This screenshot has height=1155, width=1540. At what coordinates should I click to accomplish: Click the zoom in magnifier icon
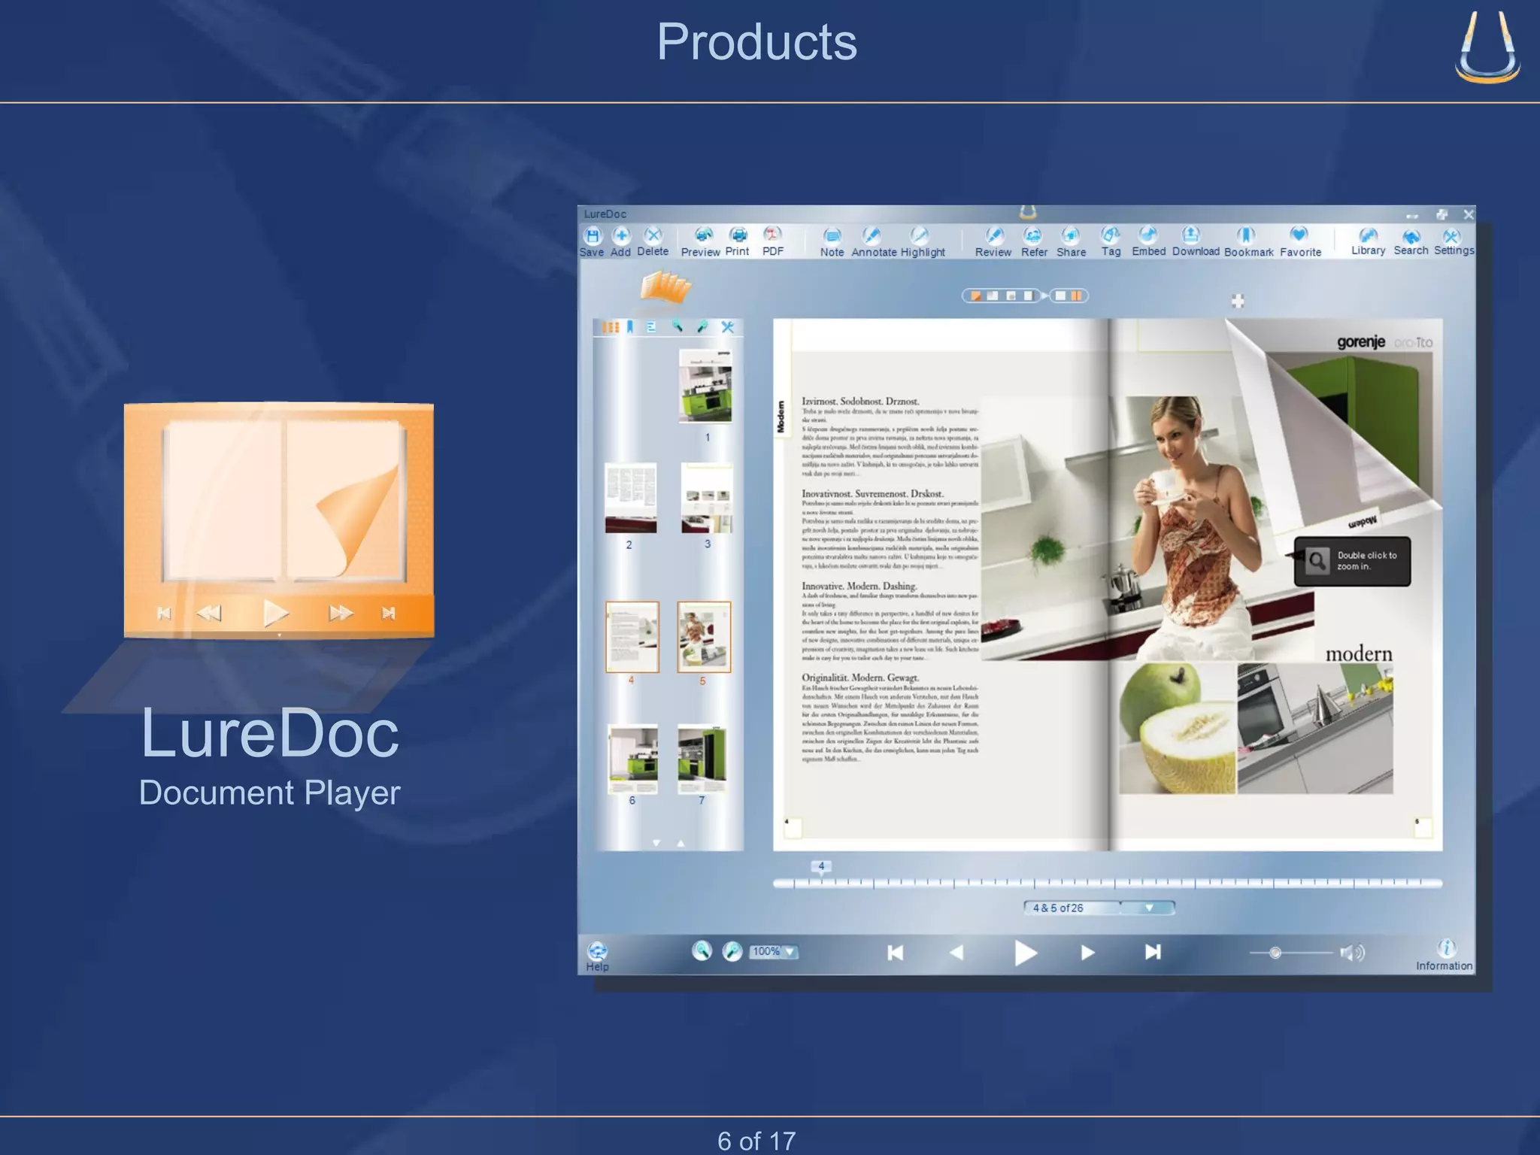tap(732, 951)
